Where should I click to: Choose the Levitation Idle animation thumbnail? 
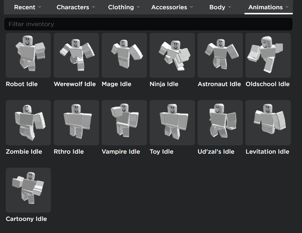pyautogui.click(x=268, y=123)
